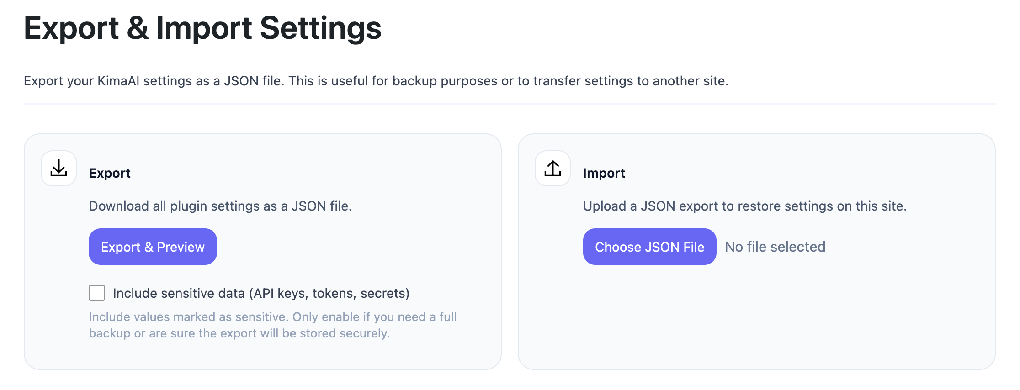Viewport: 1020px width, 390px height.
Task: Click "Upload a JSON export" description text
Action: (744, 206)
